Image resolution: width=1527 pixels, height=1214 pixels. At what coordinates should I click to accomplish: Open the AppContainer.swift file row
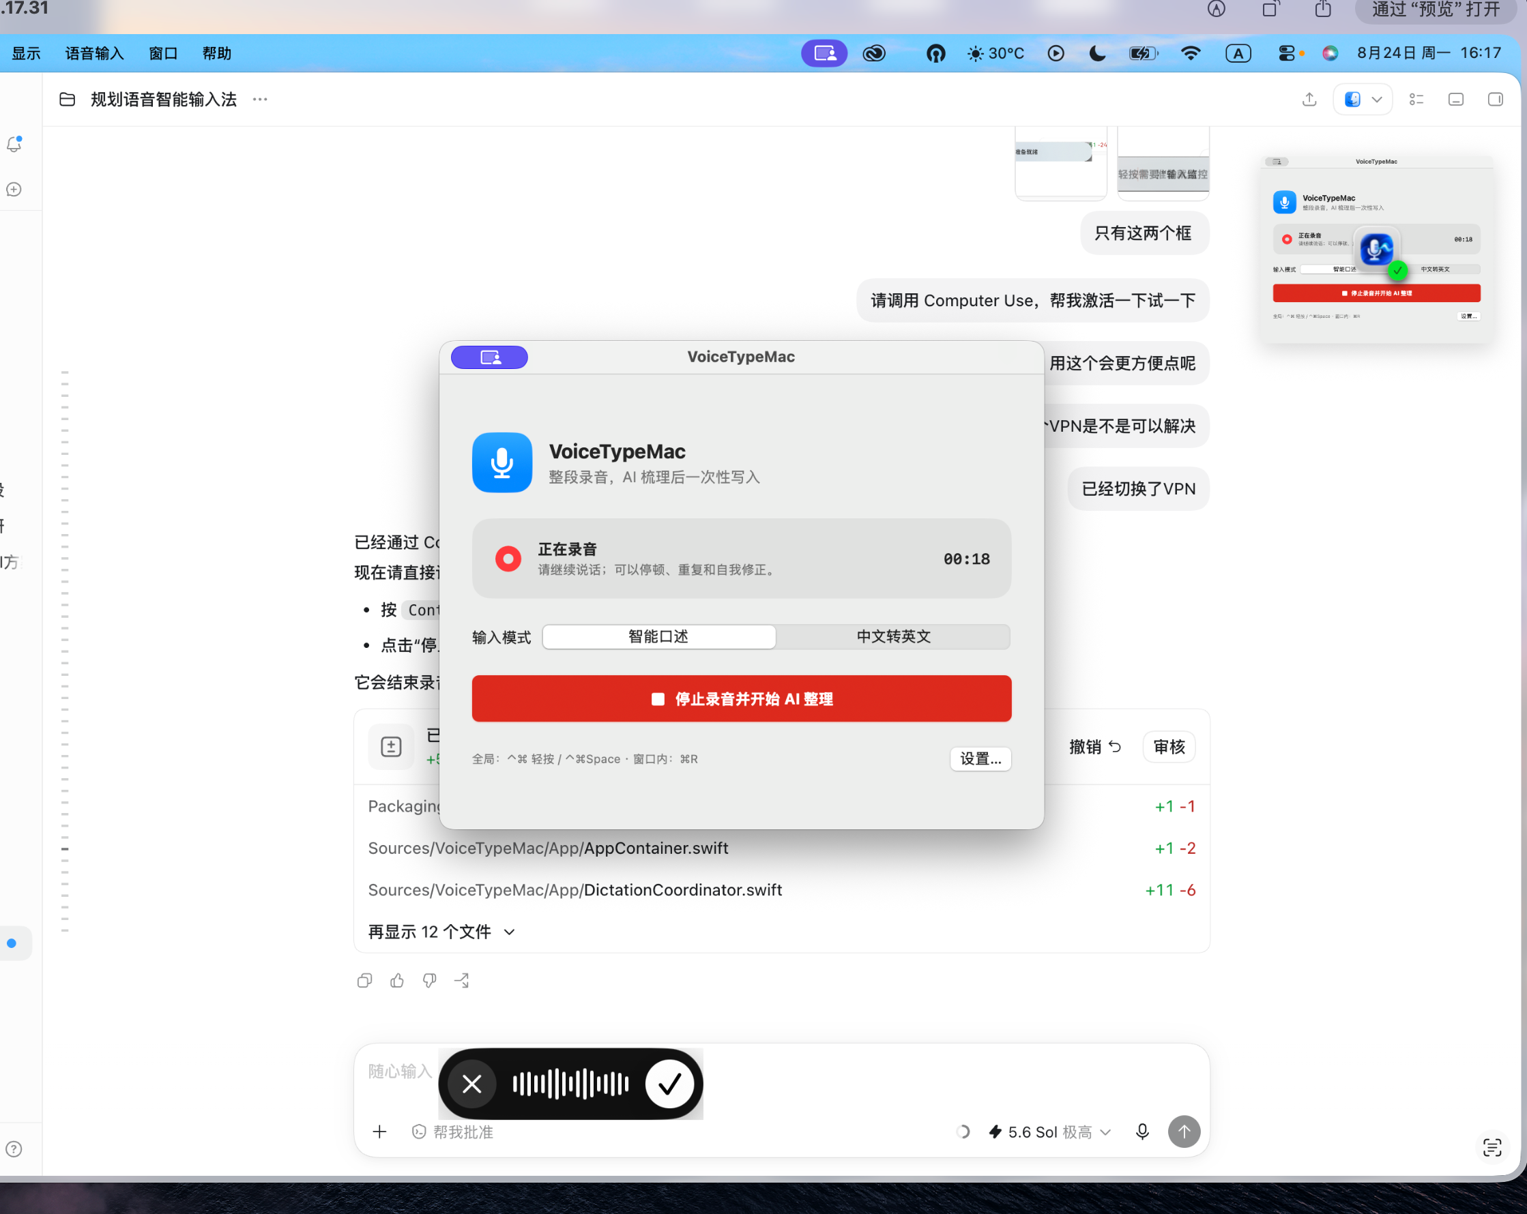point(782,848)
